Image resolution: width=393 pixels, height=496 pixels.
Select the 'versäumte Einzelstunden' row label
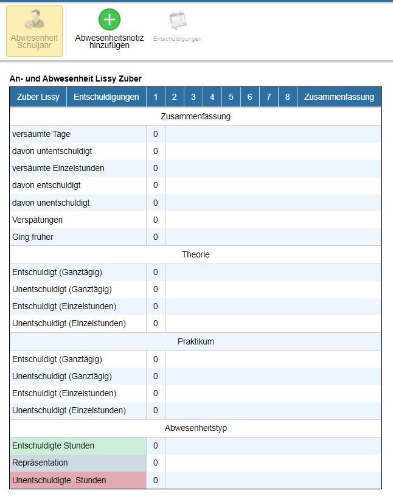tap(58, 169)
